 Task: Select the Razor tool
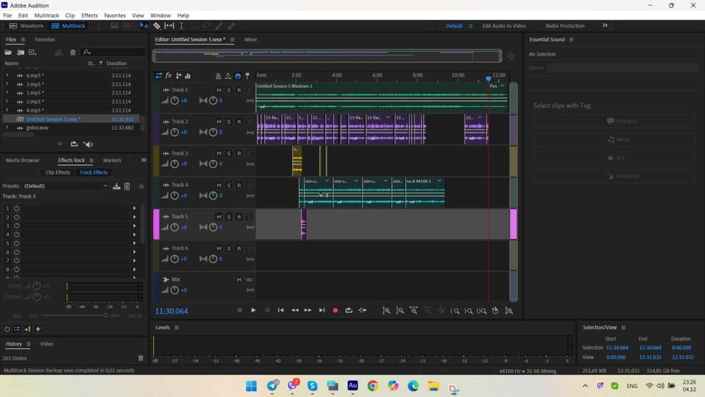[157, 26]
